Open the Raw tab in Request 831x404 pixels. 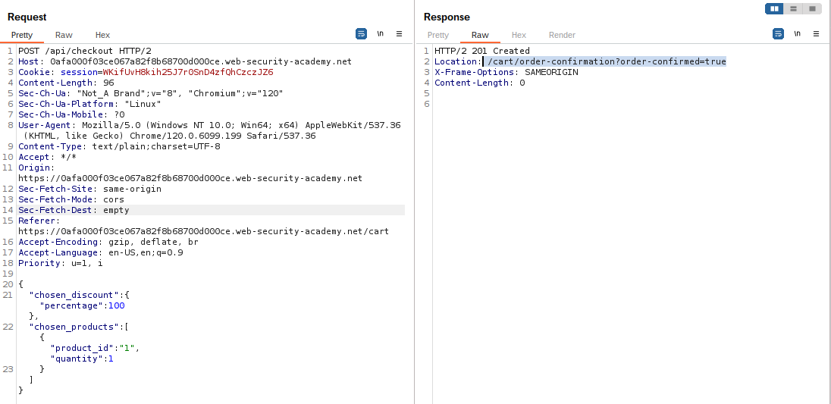tap(64, 35)
